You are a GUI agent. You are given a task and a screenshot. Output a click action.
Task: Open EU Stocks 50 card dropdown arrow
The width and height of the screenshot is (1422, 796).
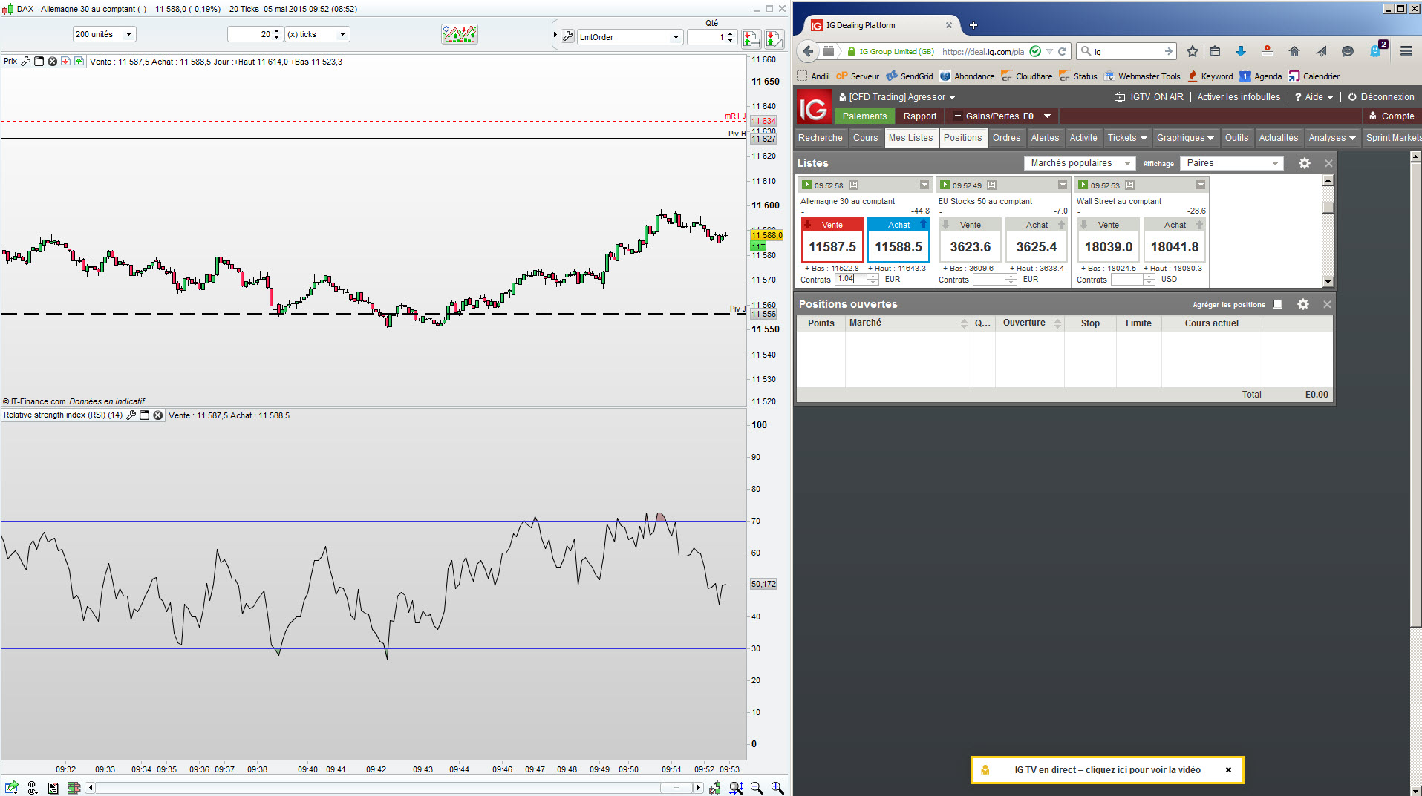(x=1063, y=185)
